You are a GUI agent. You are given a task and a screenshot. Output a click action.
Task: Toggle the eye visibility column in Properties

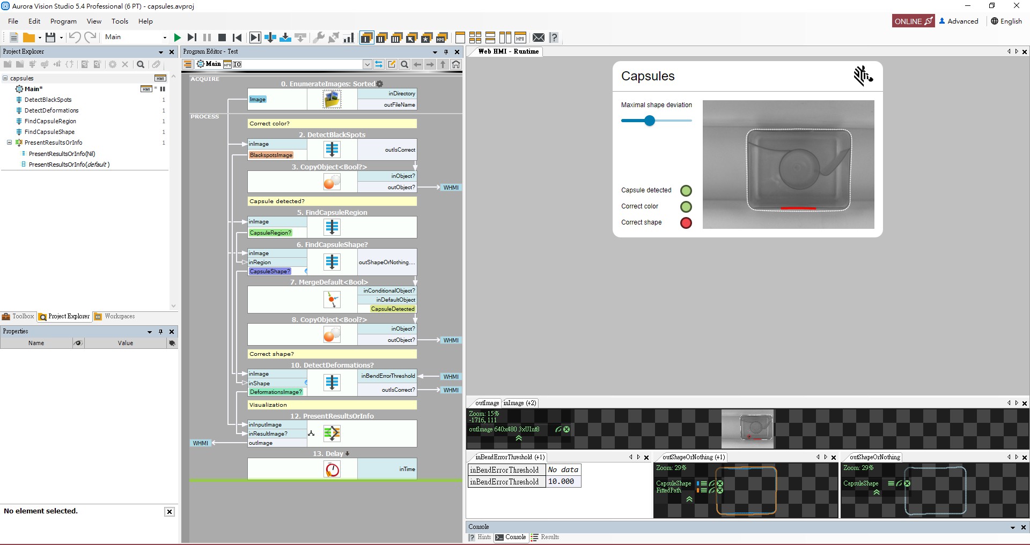tap(78, 343)
